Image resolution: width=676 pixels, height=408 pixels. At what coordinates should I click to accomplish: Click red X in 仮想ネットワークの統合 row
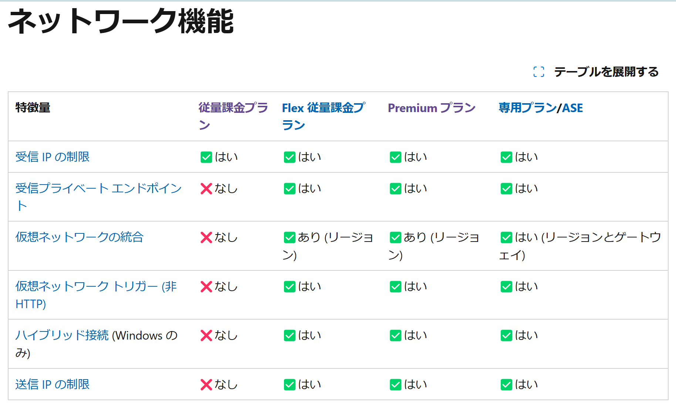[206, 237]
